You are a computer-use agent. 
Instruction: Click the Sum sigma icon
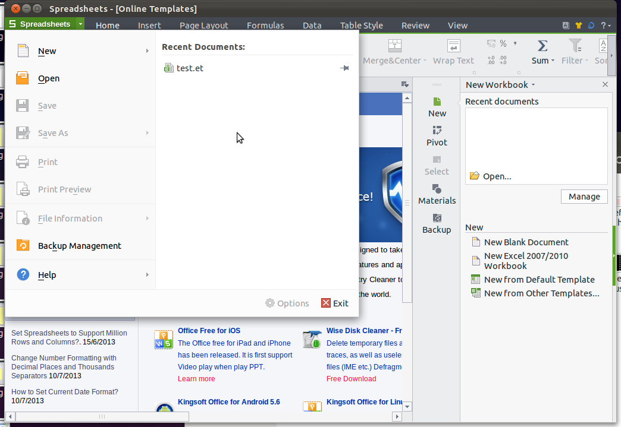(542, 46)
